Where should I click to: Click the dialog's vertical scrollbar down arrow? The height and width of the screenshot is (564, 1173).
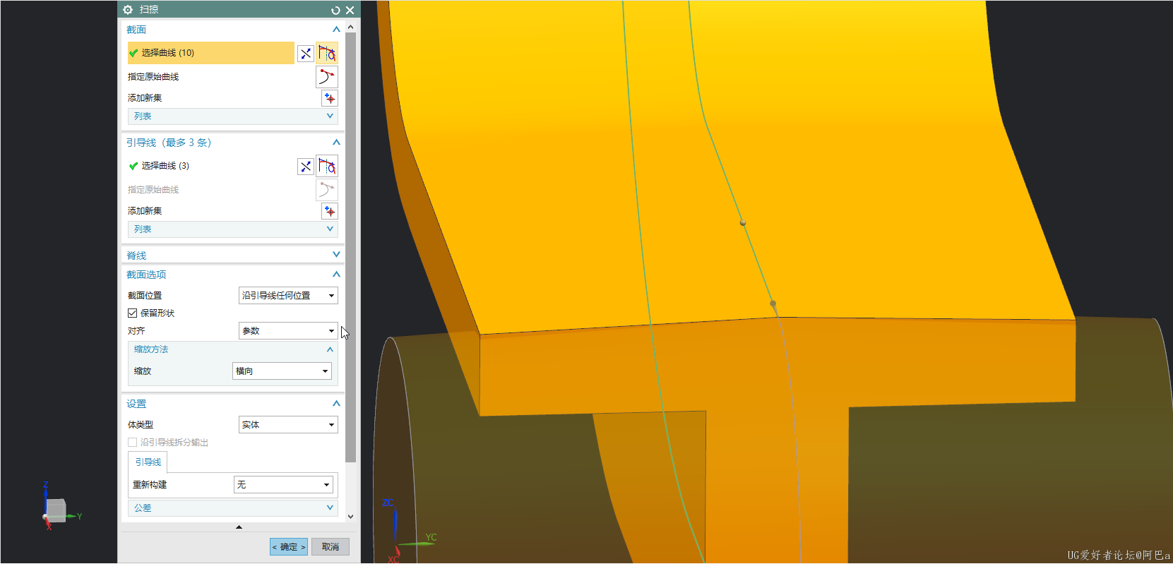(x=351, y=517)
